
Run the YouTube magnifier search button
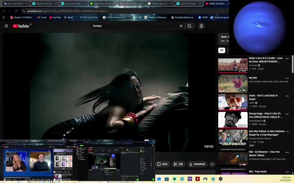coord(190,26)
